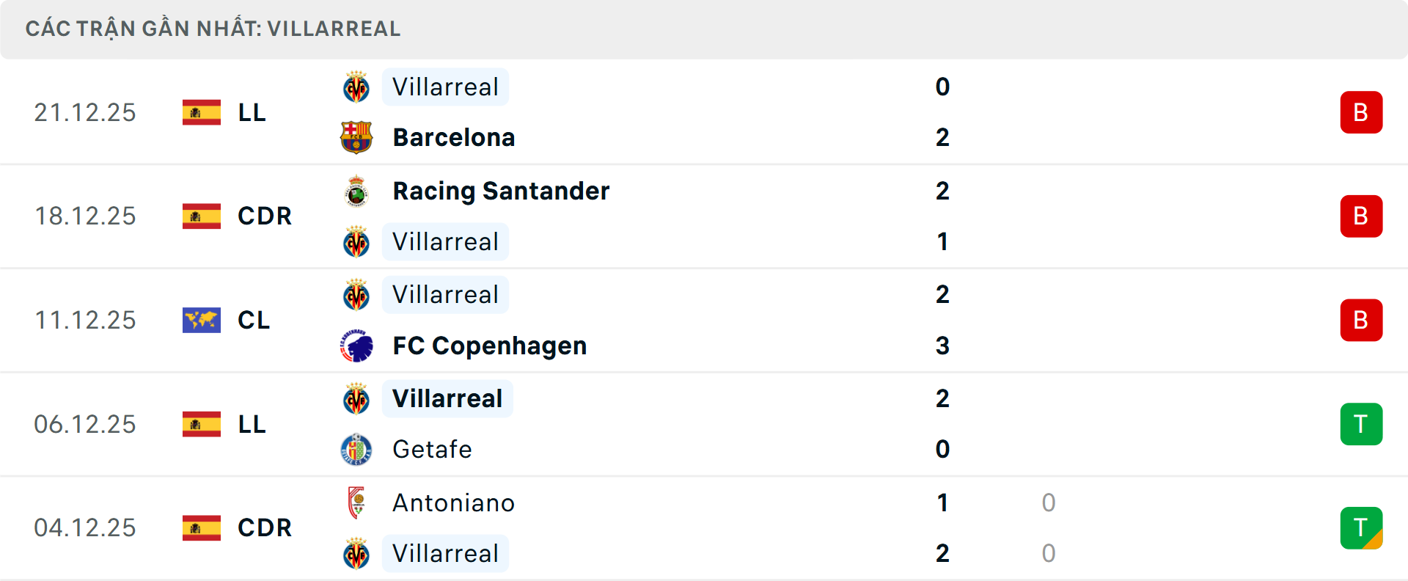Click the Champions League flag icon
1408x581 pixels.
202,320
